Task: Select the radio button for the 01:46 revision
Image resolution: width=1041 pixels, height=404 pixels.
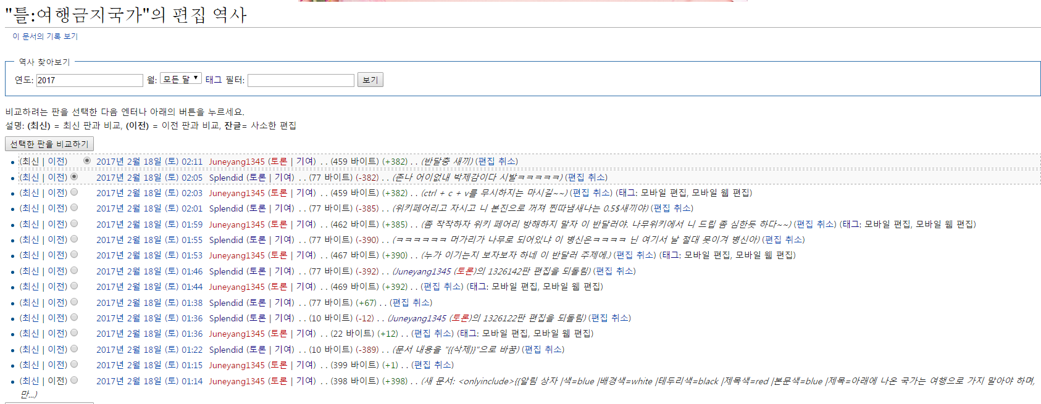Action: (74, 271)
